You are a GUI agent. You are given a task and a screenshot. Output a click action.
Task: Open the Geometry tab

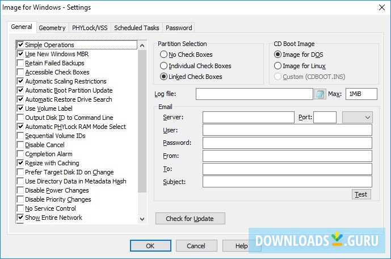[x=52, y=28]
